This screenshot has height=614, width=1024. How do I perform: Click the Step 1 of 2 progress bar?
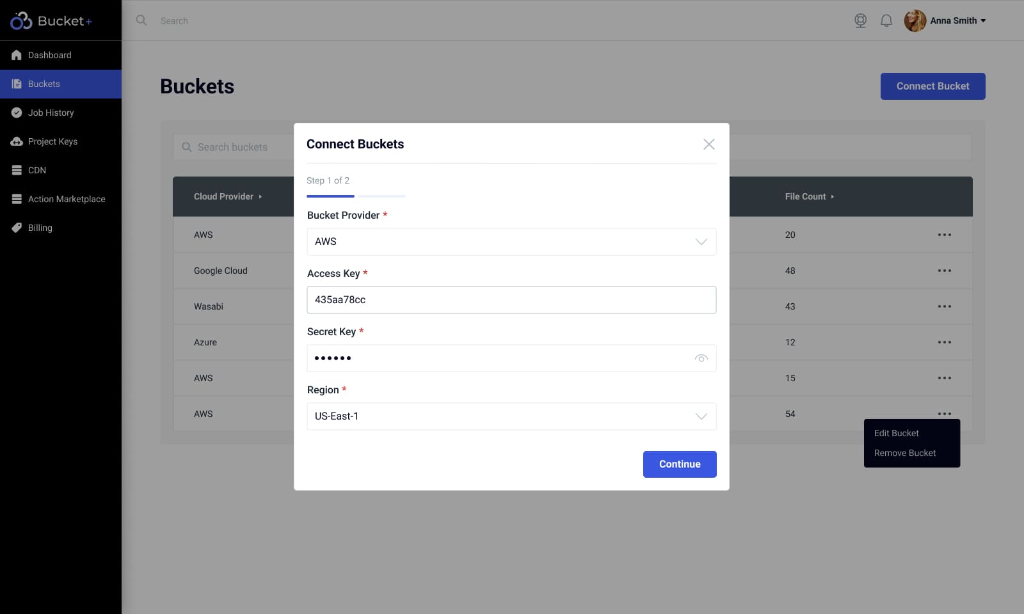(x=356, y=196)
